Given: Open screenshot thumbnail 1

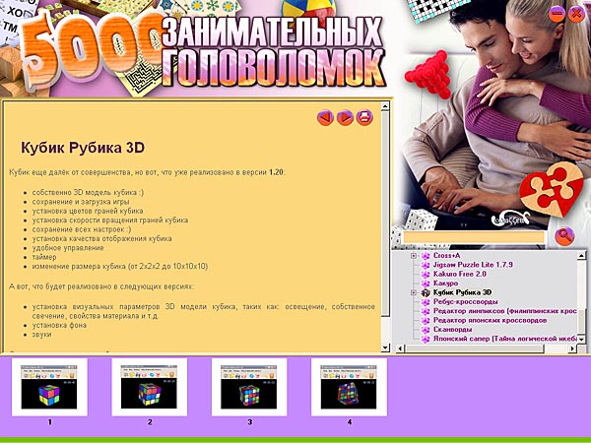Looking at the screenshot, I should [49, 386].
